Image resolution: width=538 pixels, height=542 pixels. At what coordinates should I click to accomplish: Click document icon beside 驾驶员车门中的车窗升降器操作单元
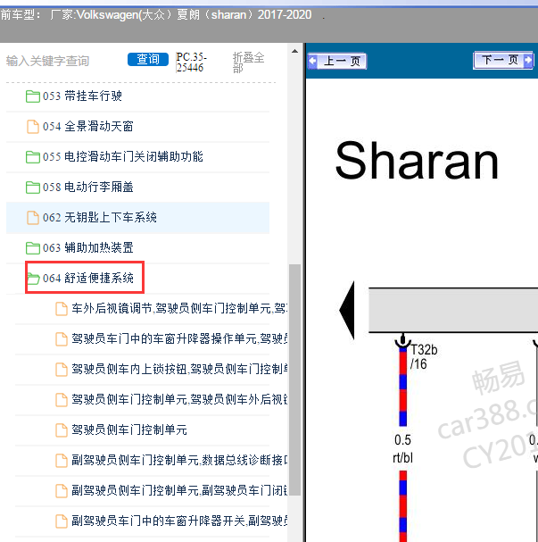(x=62, y=339)
